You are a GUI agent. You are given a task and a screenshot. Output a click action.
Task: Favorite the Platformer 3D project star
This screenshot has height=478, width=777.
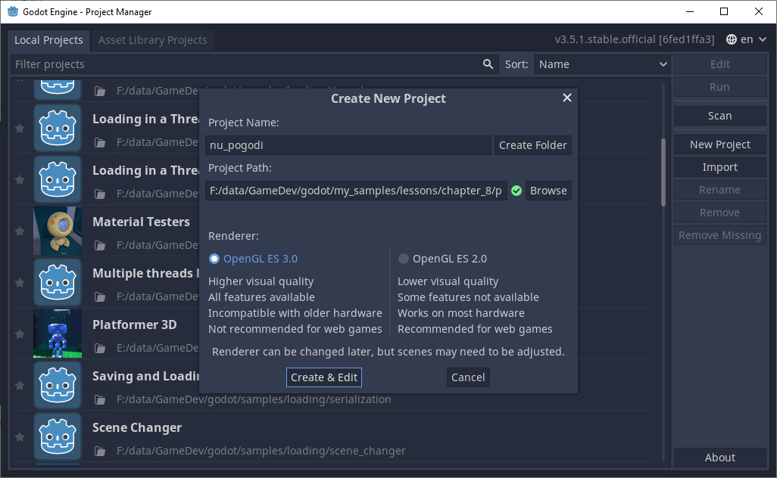tap(20, 334)
